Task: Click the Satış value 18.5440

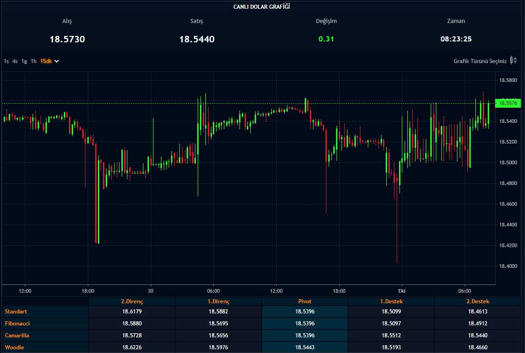Action: (x=197, y=39)
